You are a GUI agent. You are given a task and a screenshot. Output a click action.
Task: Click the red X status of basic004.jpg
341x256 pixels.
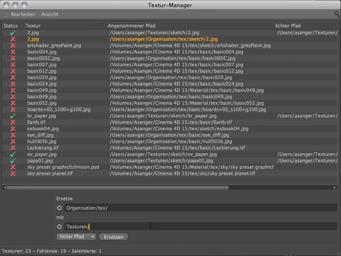pos(13,52)
